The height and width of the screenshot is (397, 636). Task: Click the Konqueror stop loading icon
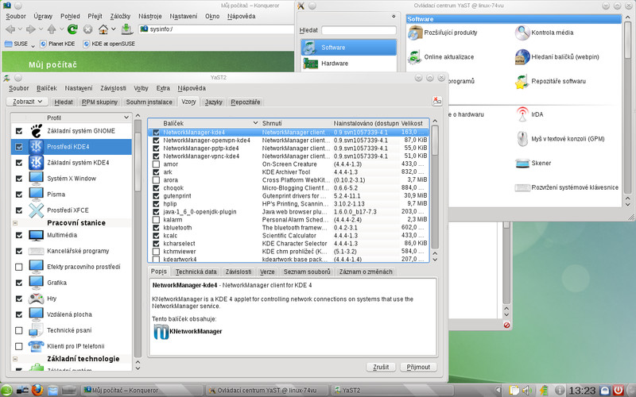tap(88, 29)
